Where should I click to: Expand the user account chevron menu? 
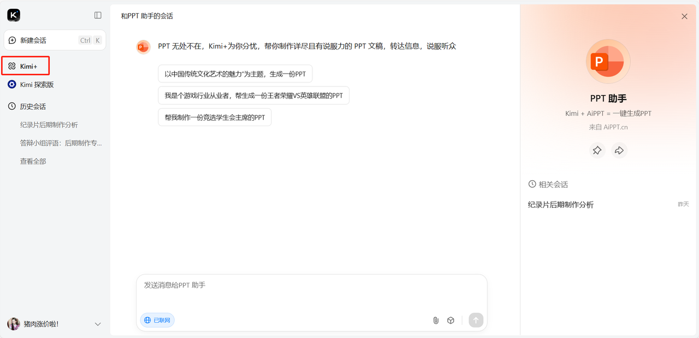coord(98,324)
